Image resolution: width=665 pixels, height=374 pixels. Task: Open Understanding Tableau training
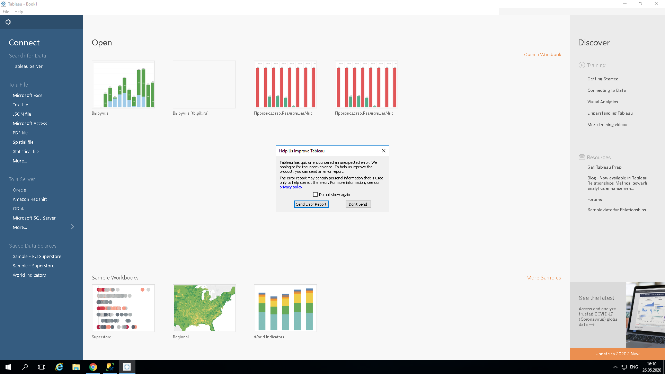(x=610, y=113)
